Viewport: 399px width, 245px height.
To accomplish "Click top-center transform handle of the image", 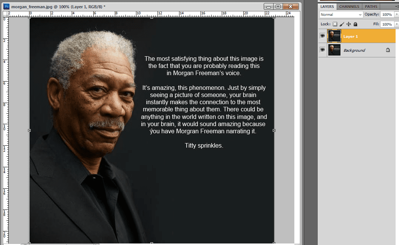I will pos(152,17).
